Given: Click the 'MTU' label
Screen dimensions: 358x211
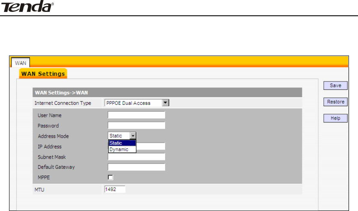Looking at the screenshot, I should 39,190.
